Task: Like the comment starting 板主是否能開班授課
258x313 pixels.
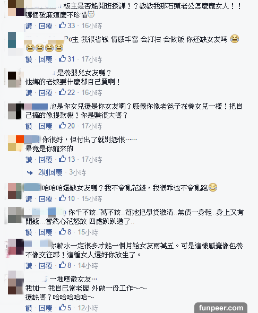Action: 29,26
